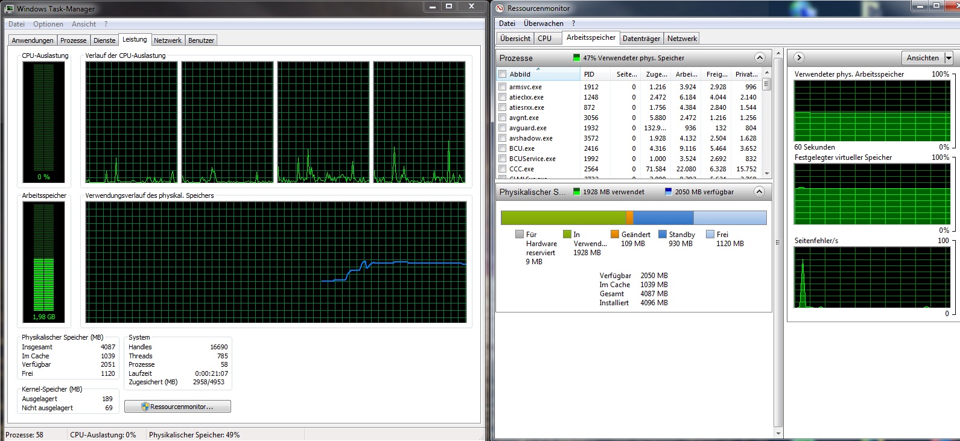Open the Ansichten dropdown arrow
960x441 pixels.
click(949, 58)
